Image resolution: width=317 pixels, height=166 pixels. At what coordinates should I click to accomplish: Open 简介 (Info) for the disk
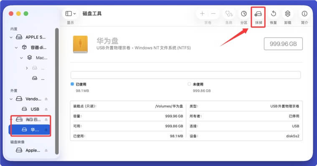click(x=304, y=14)
